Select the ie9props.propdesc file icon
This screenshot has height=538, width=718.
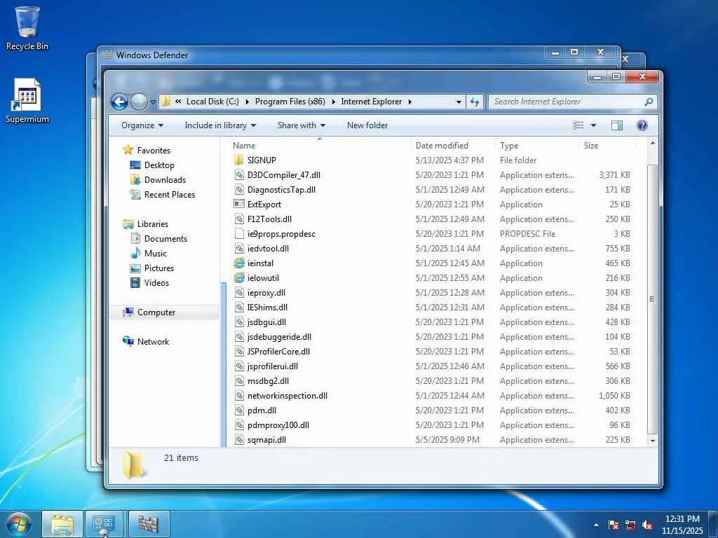238,234
